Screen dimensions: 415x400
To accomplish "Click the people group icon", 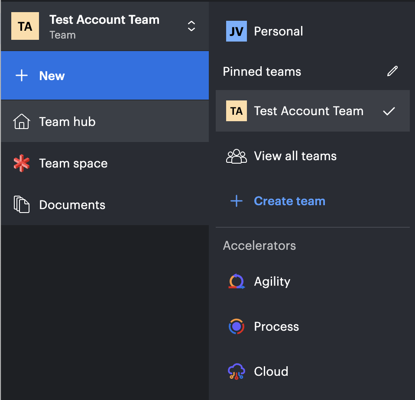I will pyautogui.click(x=237, y=156).
